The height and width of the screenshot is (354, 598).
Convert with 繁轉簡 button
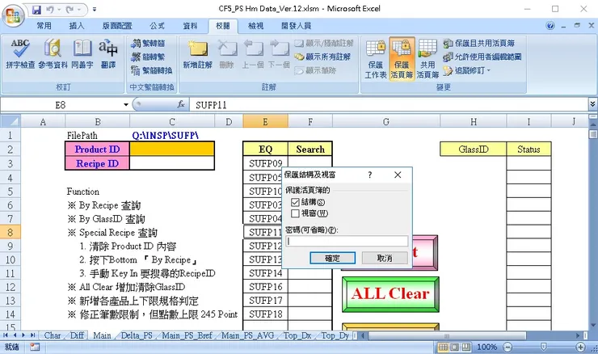point(148,43)
